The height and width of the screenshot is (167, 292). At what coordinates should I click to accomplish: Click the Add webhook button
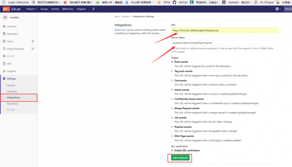point(180,158)
